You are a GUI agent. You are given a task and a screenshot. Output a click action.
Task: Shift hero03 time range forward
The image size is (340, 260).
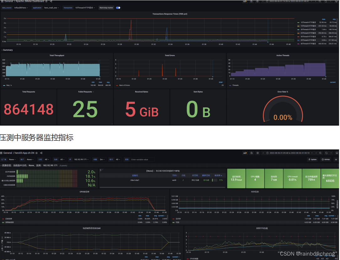(316, 153)
